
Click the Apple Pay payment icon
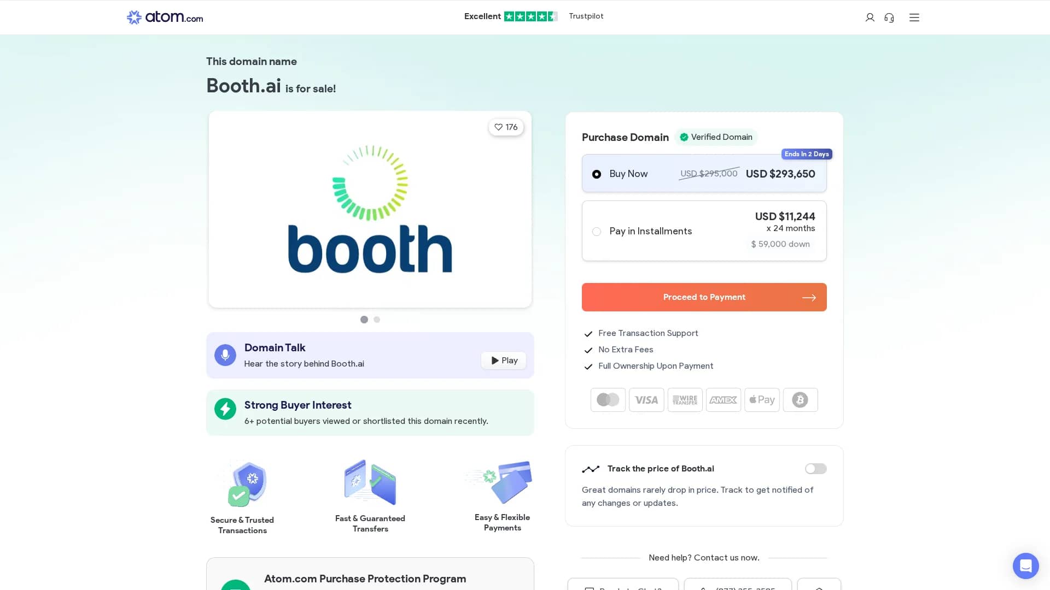[762, 400]
